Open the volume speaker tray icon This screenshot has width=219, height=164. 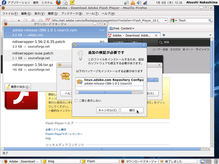pyautogui.click(x=139, y=3)
